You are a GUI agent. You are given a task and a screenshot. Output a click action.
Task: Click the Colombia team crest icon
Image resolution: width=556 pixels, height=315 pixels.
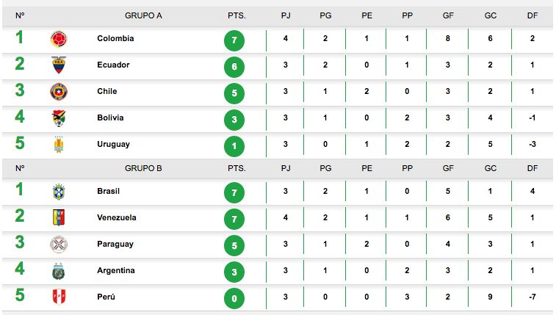[59, 39]
